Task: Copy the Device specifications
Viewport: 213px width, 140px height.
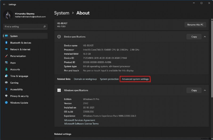Action: [x=194, y=37]
